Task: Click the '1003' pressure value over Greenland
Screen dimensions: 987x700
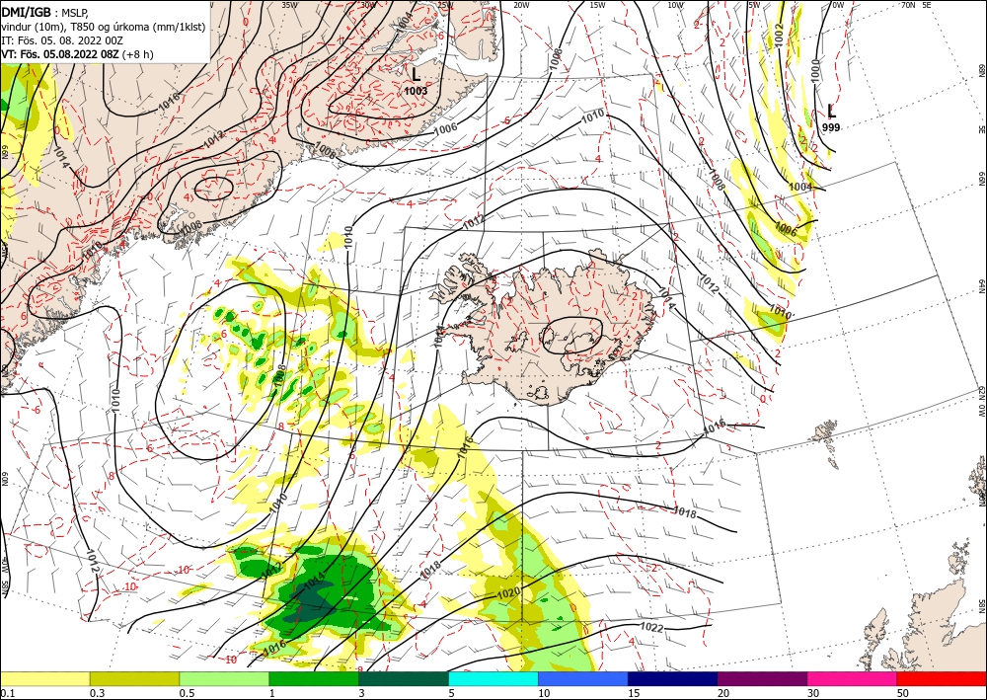Action: [x=416, y=91]
